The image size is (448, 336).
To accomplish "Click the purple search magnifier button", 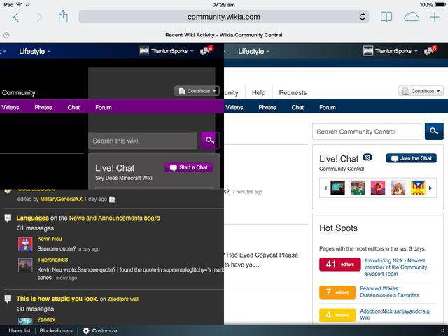I will [210, 140].
